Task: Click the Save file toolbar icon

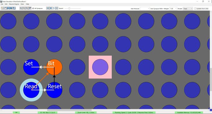Action: [8, 8]
